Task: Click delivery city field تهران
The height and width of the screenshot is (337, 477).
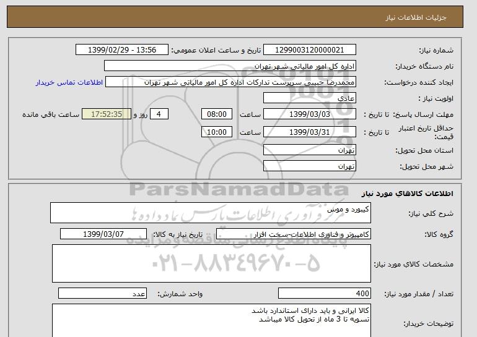Action: pyautogui.click(x=309, y=166)
